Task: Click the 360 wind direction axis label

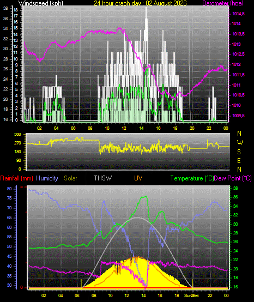Action: [x=17, y=135]
